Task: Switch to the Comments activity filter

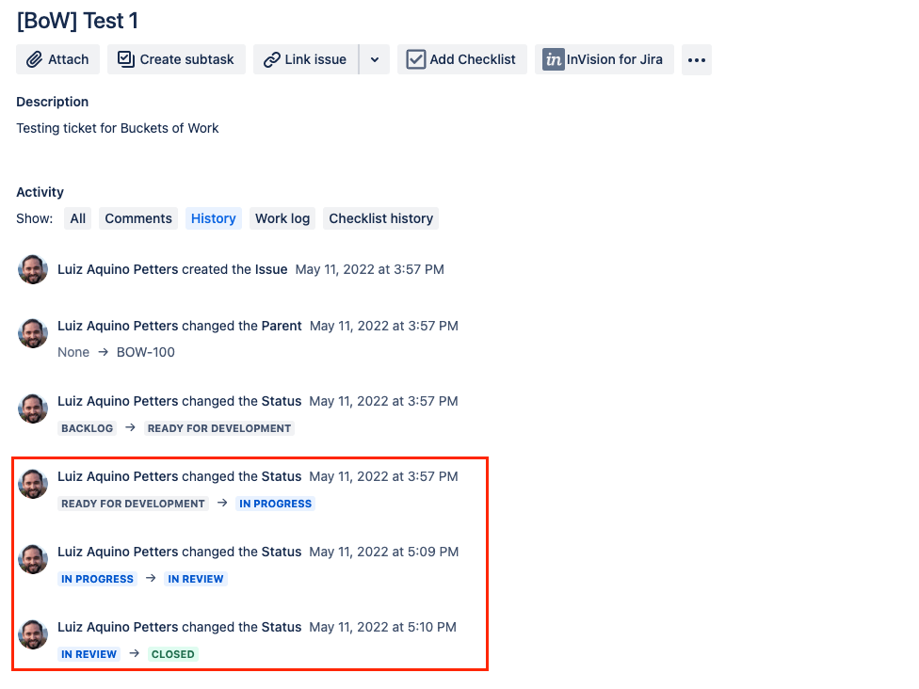Action: 137,217
